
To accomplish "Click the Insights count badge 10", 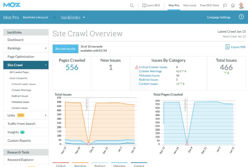I will pyautogui.click(x=22, y=132).
